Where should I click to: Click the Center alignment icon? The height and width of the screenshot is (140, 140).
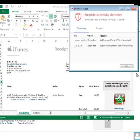click(x=47, y=21)
